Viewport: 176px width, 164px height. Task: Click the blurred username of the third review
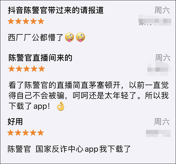pos(158,133)
